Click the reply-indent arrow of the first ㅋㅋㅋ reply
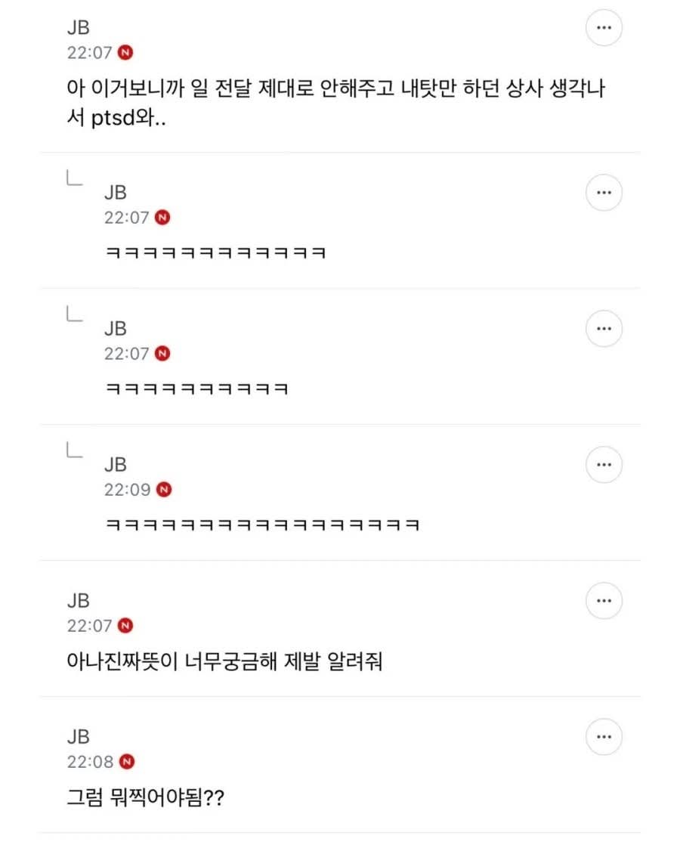680x851 pixels. click(x=74, y=178)
